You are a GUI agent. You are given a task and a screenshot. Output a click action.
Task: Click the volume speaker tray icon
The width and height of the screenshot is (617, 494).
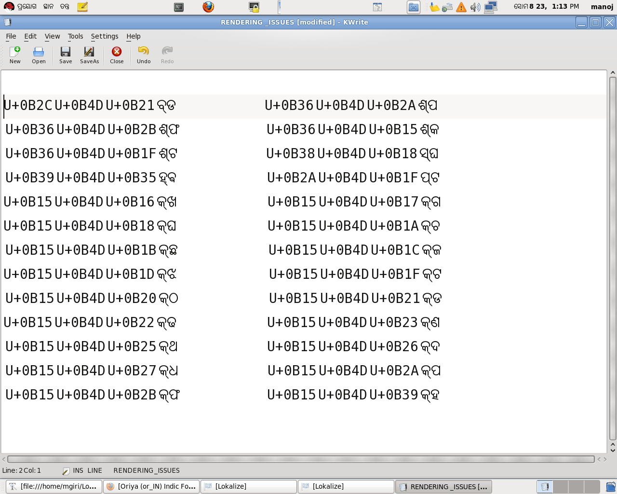click(x=475, y=7)
